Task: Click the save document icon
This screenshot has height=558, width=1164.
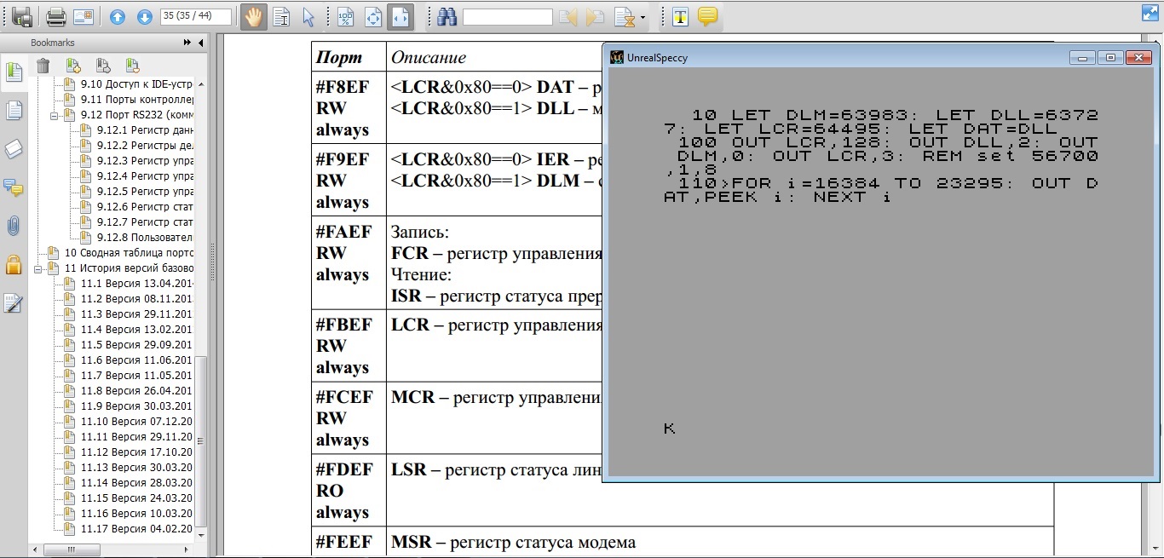Action: point(21,16)
